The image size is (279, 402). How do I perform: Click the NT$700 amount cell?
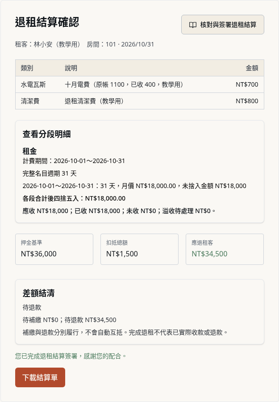click(x=247, y=84)
